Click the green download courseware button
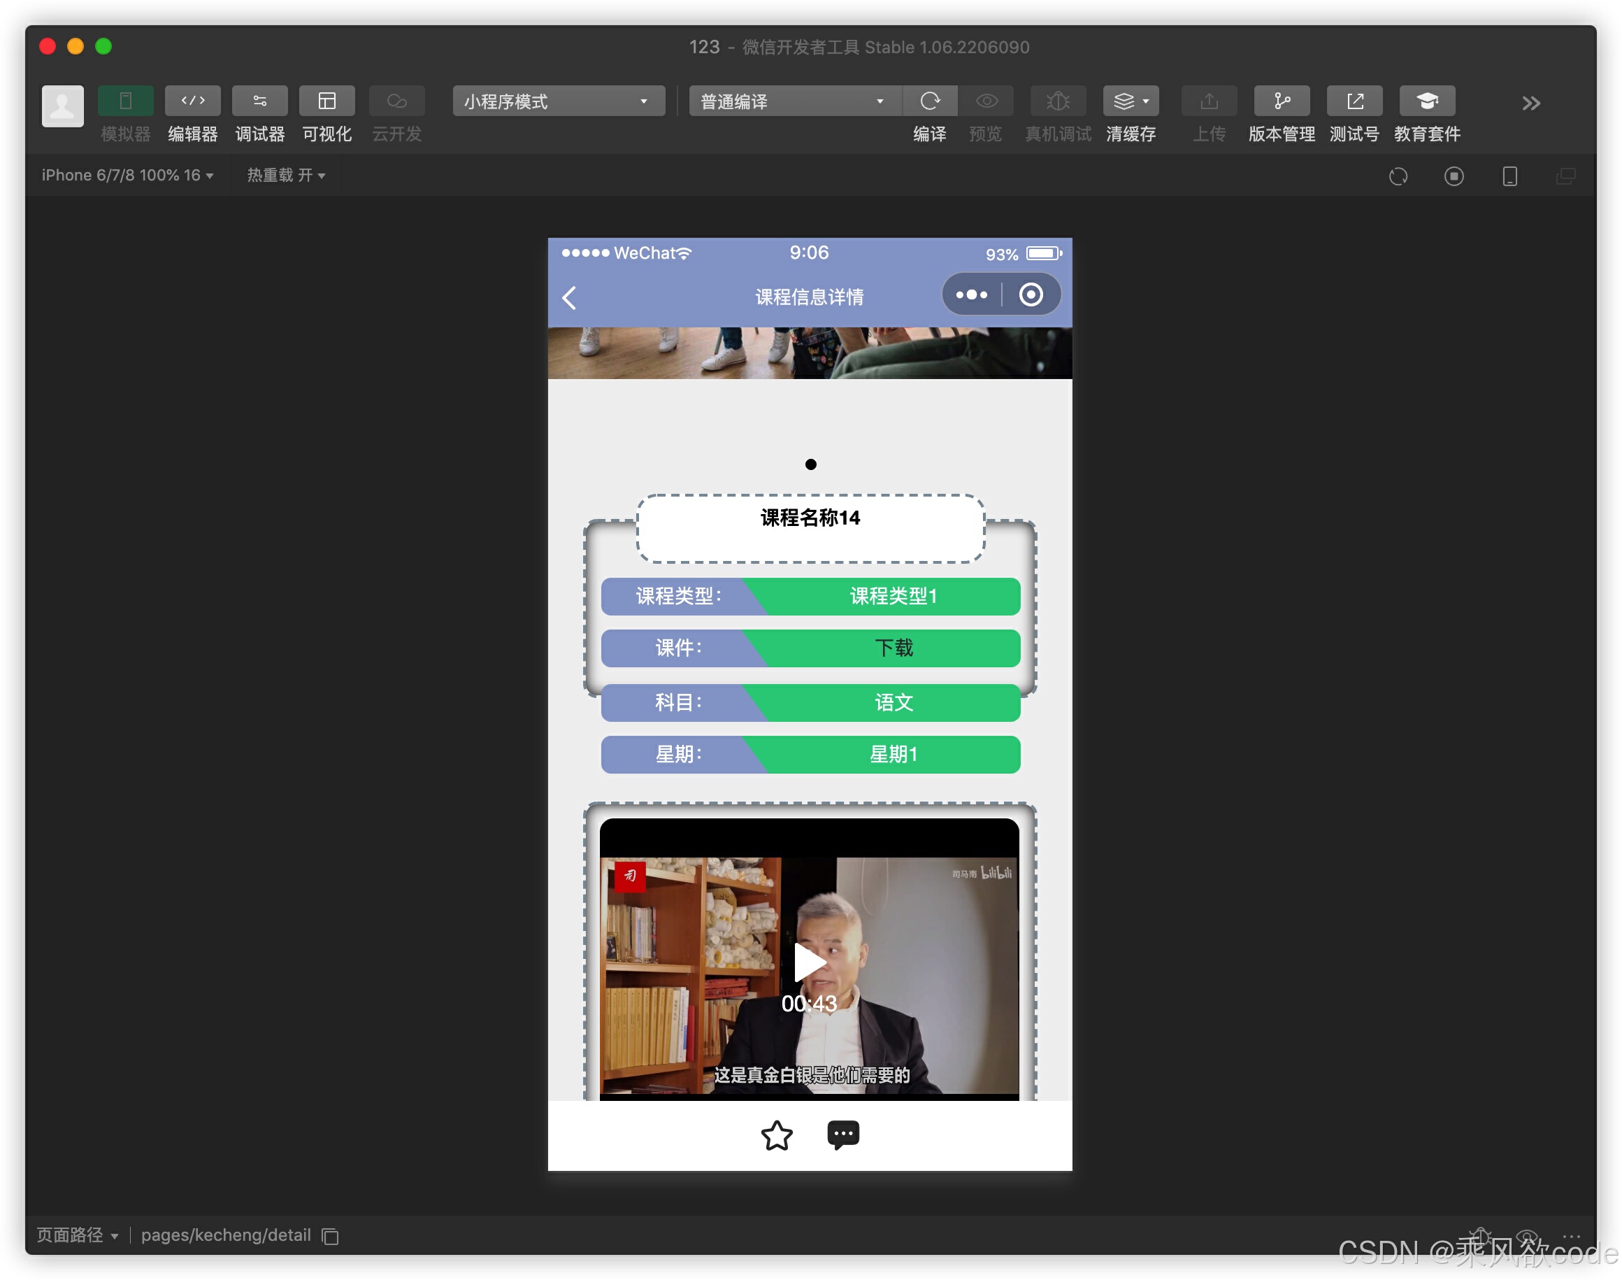Viewport: 1622px width, 1280px height. (x=893, y=648)
